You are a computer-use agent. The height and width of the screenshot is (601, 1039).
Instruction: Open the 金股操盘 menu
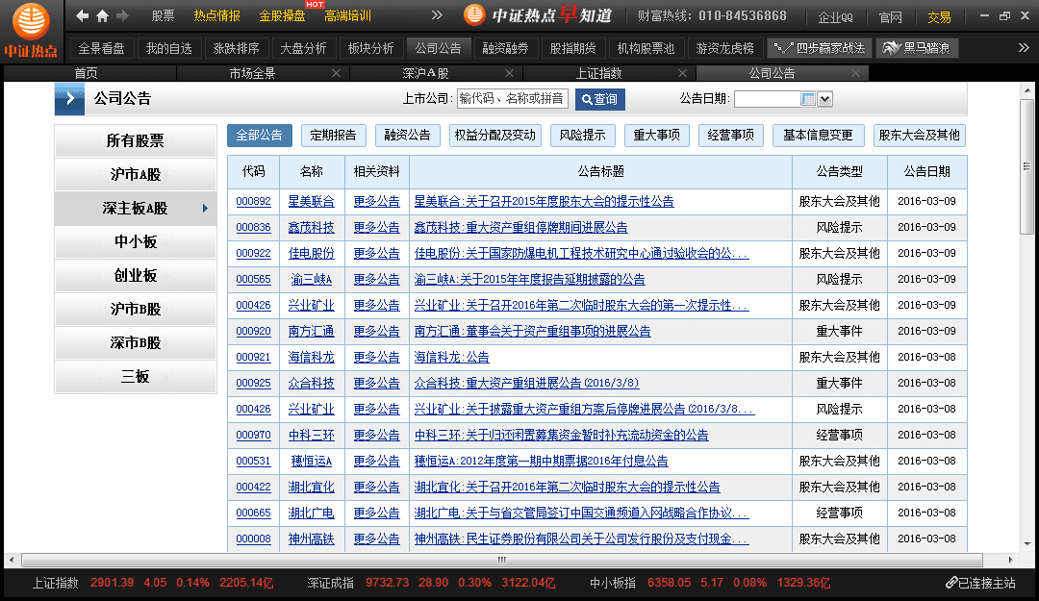pos(282,16)
